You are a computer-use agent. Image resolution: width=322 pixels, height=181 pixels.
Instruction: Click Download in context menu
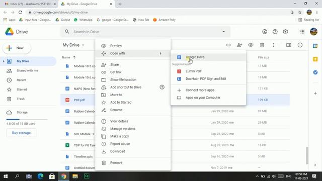[x=133, y=151]
